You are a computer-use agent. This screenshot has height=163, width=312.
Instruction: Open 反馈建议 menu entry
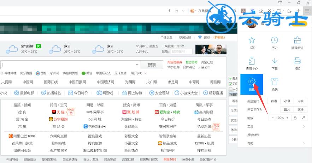click(x=253, y=135)
